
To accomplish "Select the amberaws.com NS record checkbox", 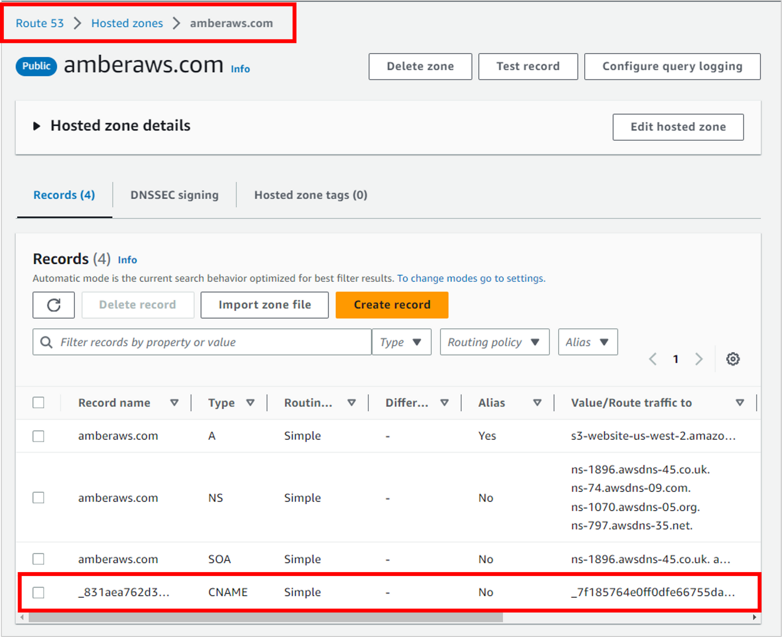I will click(x=38, y=497).
